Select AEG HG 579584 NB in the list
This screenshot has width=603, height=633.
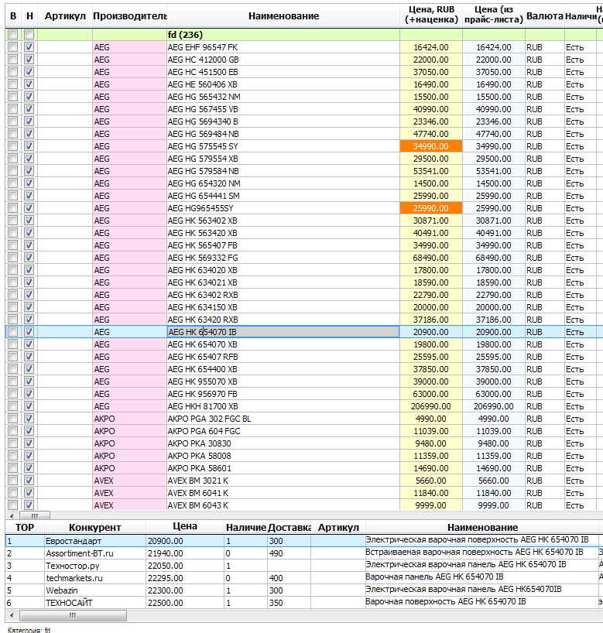[203, 171]
